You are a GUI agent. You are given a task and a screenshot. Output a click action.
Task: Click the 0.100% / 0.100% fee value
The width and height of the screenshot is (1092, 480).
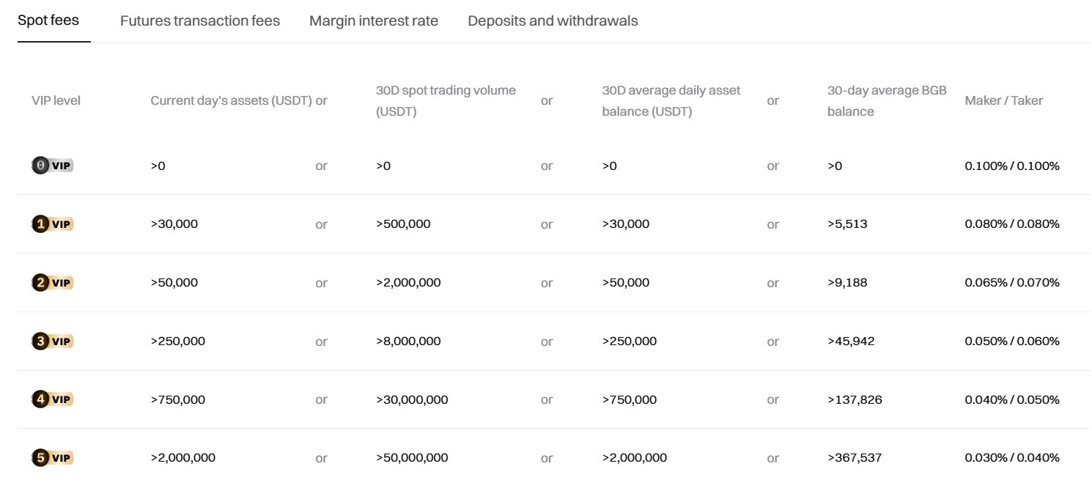point(1012,166)
